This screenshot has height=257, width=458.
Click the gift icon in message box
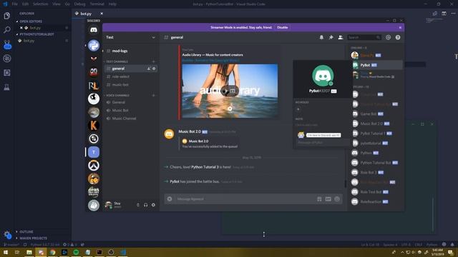(x=319, y=199)
